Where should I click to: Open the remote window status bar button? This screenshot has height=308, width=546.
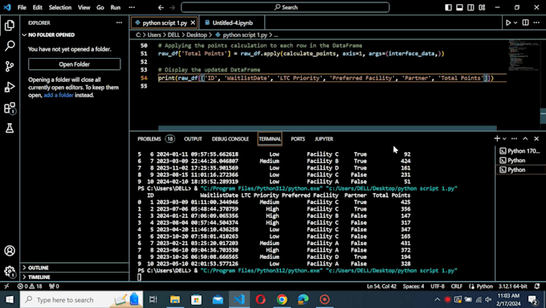pyautogui.click(x=6, y=286)
